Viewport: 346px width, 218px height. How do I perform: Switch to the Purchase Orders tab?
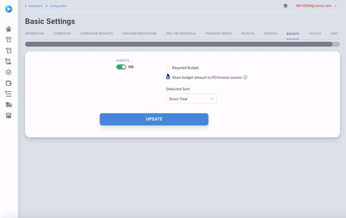point(218,34)
